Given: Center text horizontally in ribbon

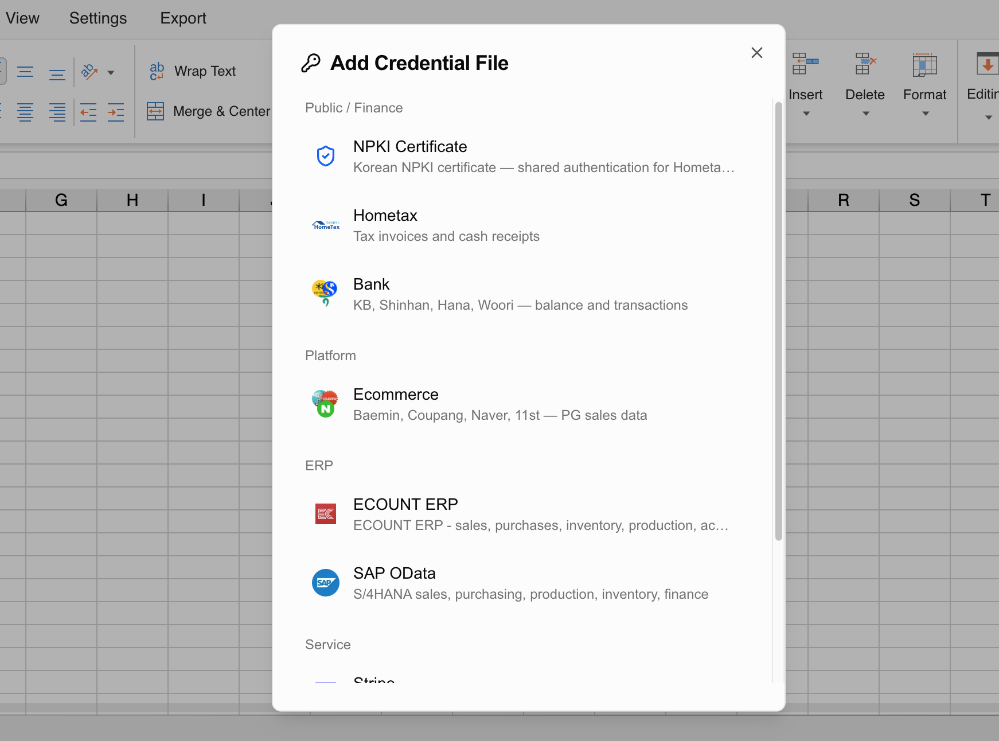Looking at the screenshot, I should pos(25,112).
